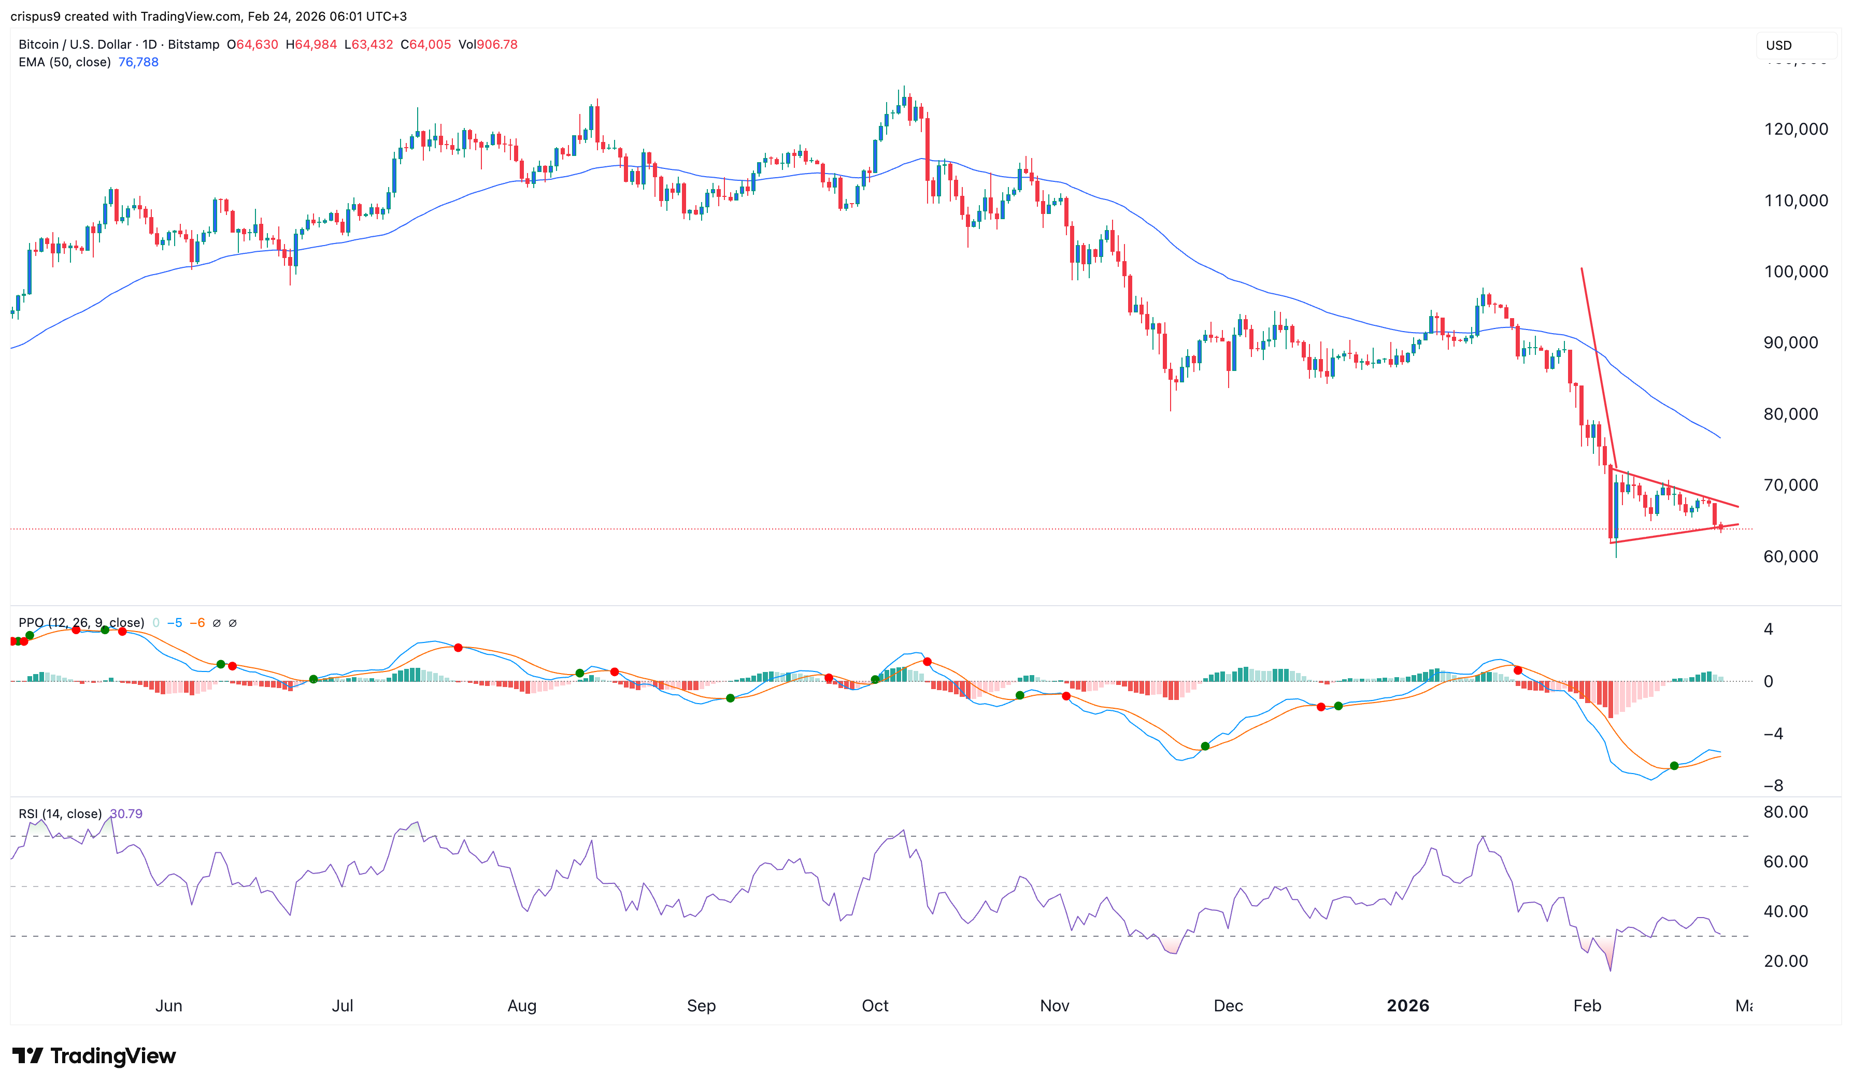
Task: Click the 2026 label on the time axis
Action: coord(1407,1006)
